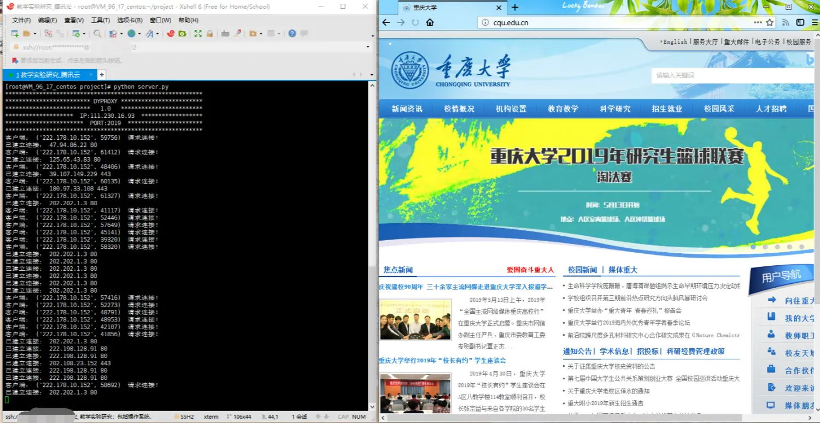
Task: Click the Find magnifier icon in Xshell
Action: (97, 33)
